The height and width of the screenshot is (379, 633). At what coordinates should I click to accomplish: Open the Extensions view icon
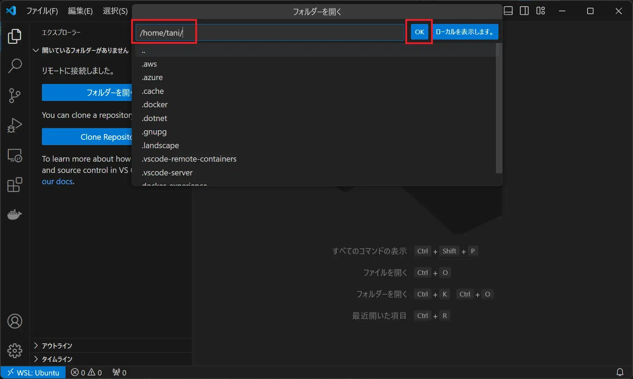click(14, 185)
